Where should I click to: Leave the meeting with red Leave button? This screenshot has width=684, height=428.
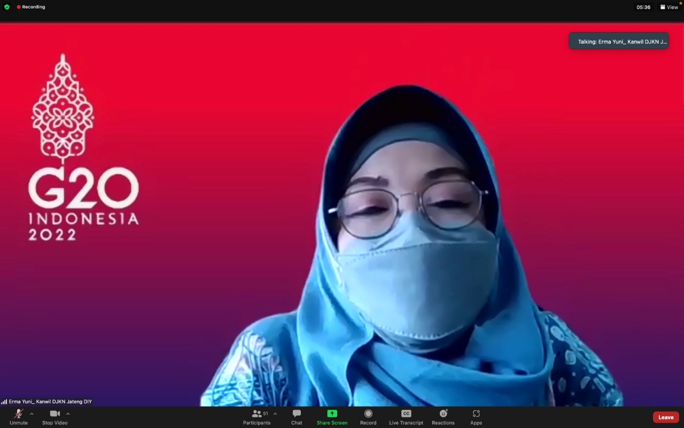tap(666, 417)
